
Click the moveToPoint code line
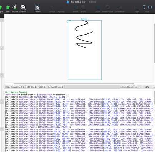coord(36,97)
